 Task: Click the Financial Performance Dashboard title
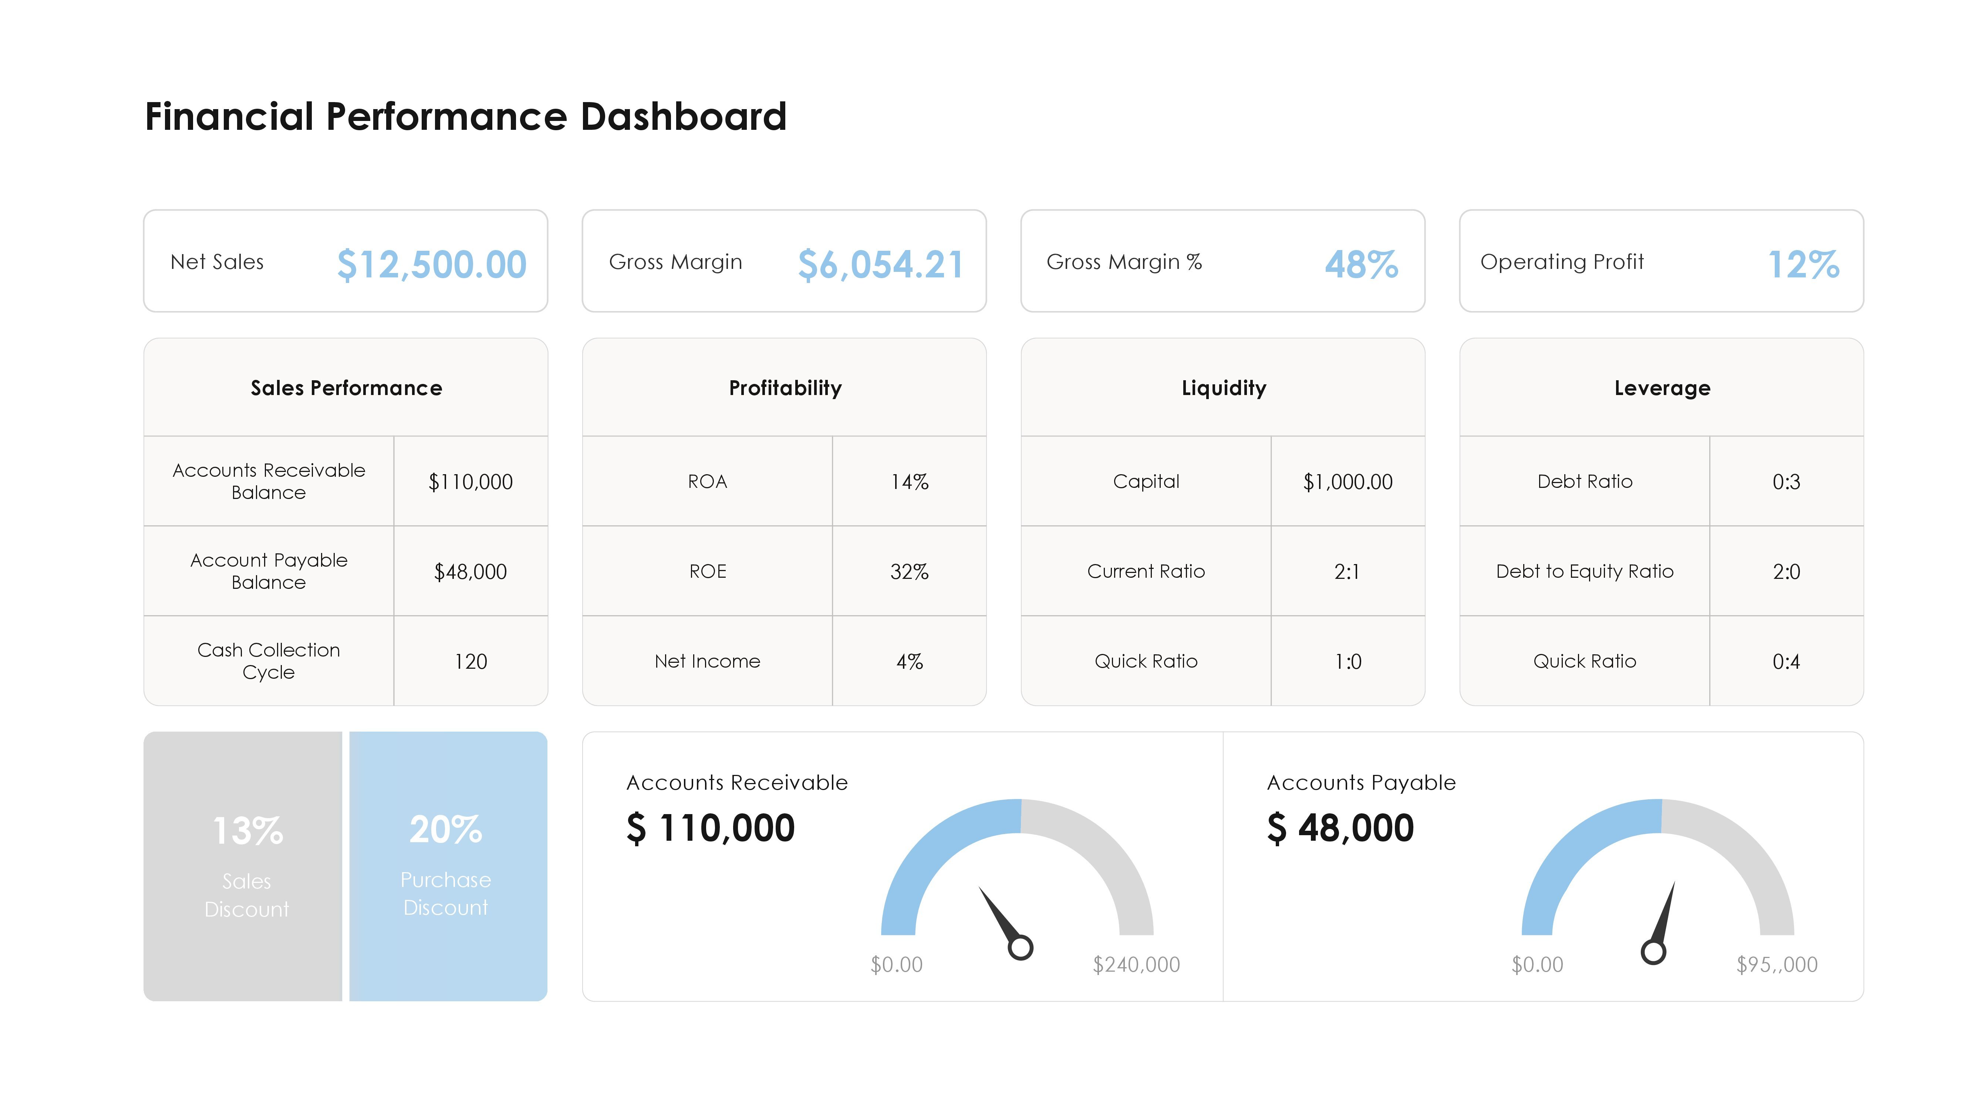[x=466, y=117]
